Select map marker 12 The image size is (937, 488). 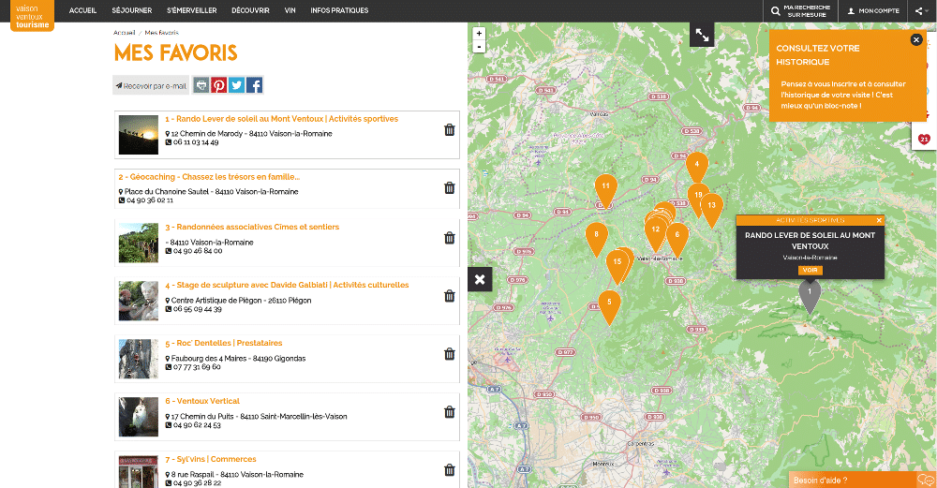pos(656,233)
